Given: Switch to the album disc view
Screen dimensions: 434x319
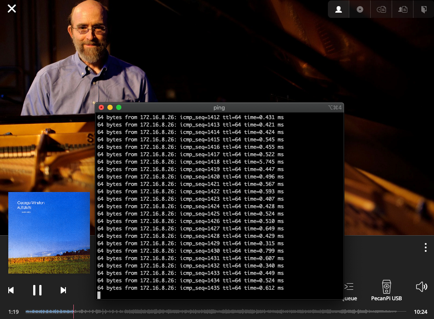Looking at the screenshot, I should pyautogui.click(x=360, y=9).
